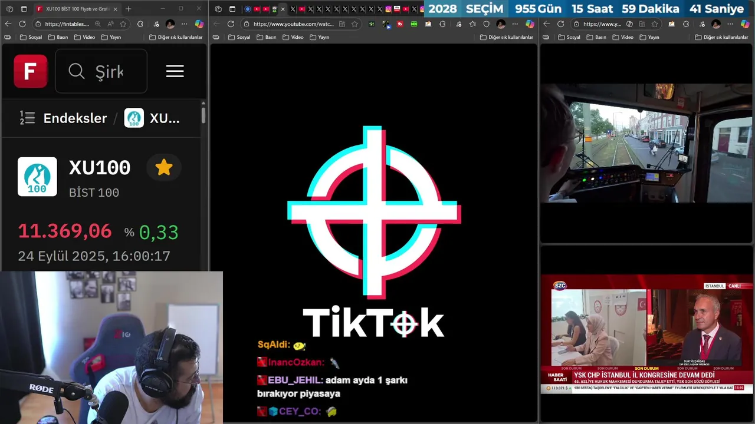
Task: Open Basın bookmark folder in middle window
Action: (x=266, y=37)
